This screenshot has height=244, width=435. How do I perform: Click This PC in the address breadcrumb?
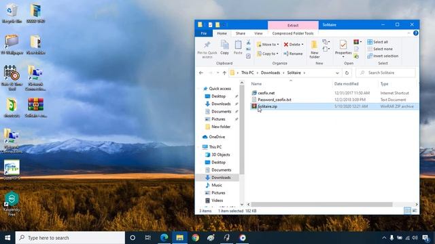tap(247, 73)
